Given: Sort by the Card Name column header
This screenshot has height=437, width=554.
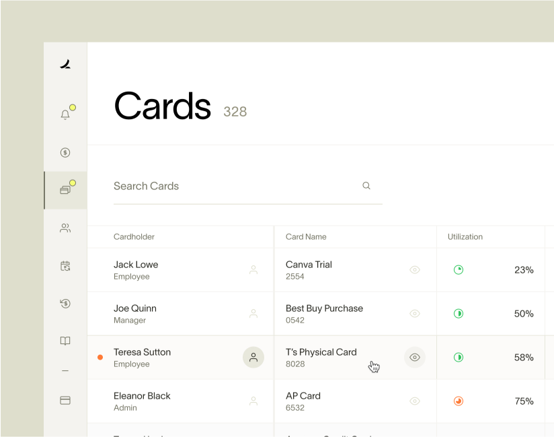Looking at the screenshot, I should [306, 237].
